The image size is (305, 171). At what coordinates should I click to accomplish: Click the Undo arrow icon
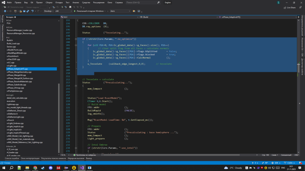(x=33, y=11)
